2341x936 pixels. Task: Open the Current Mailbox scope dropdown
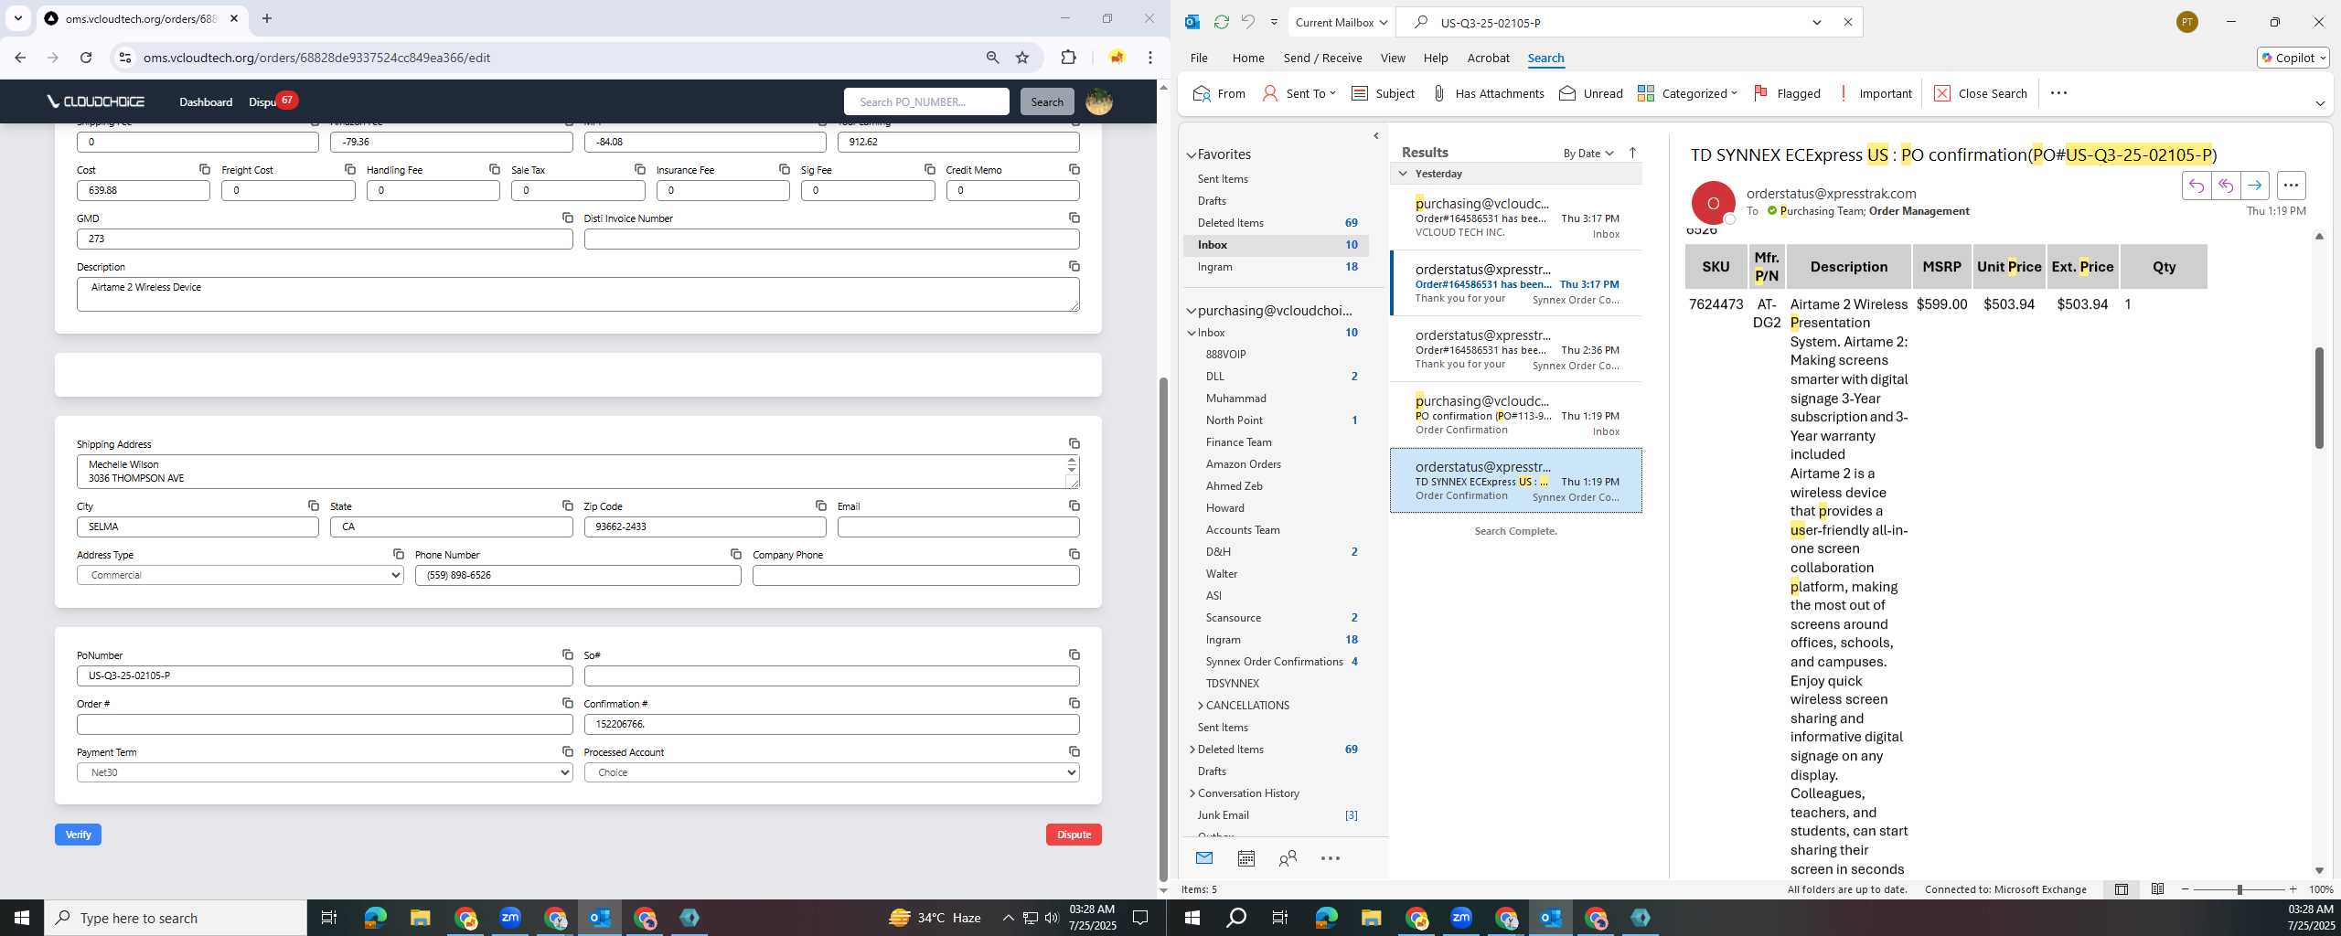click(1342, 22)
